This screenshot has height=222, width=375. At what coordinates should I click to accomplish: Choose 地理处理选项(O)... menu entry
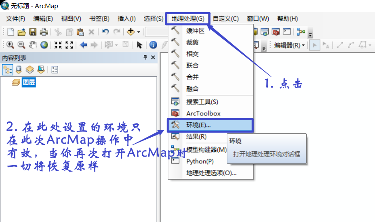[x=211, y=173]
